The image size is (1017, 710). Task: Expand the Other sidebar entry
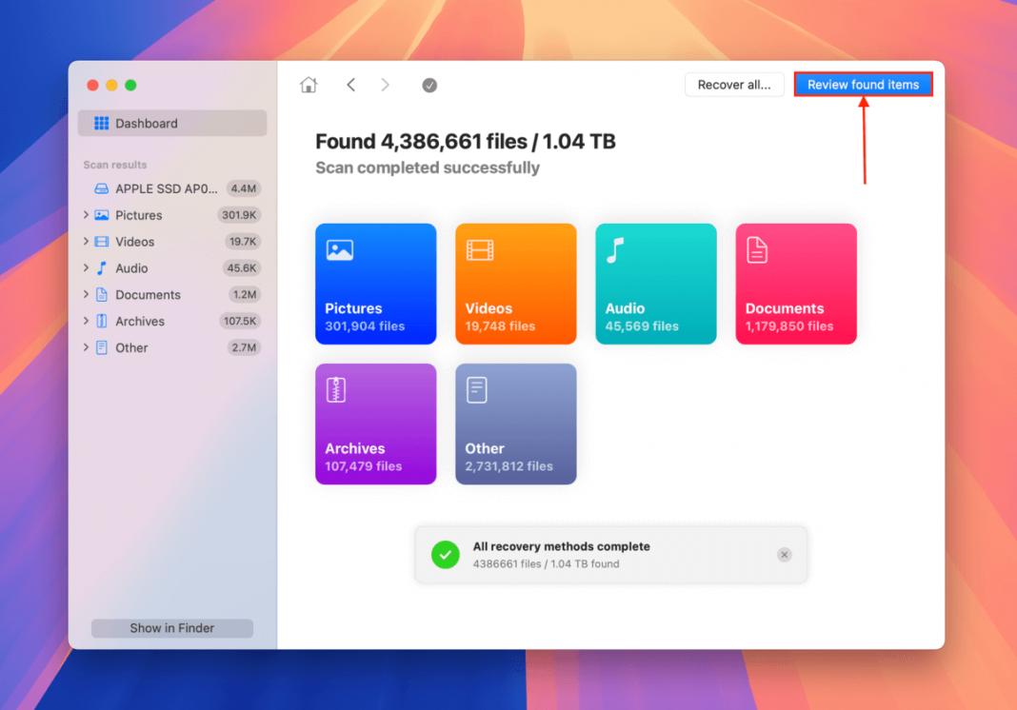[x=86, y=347]
